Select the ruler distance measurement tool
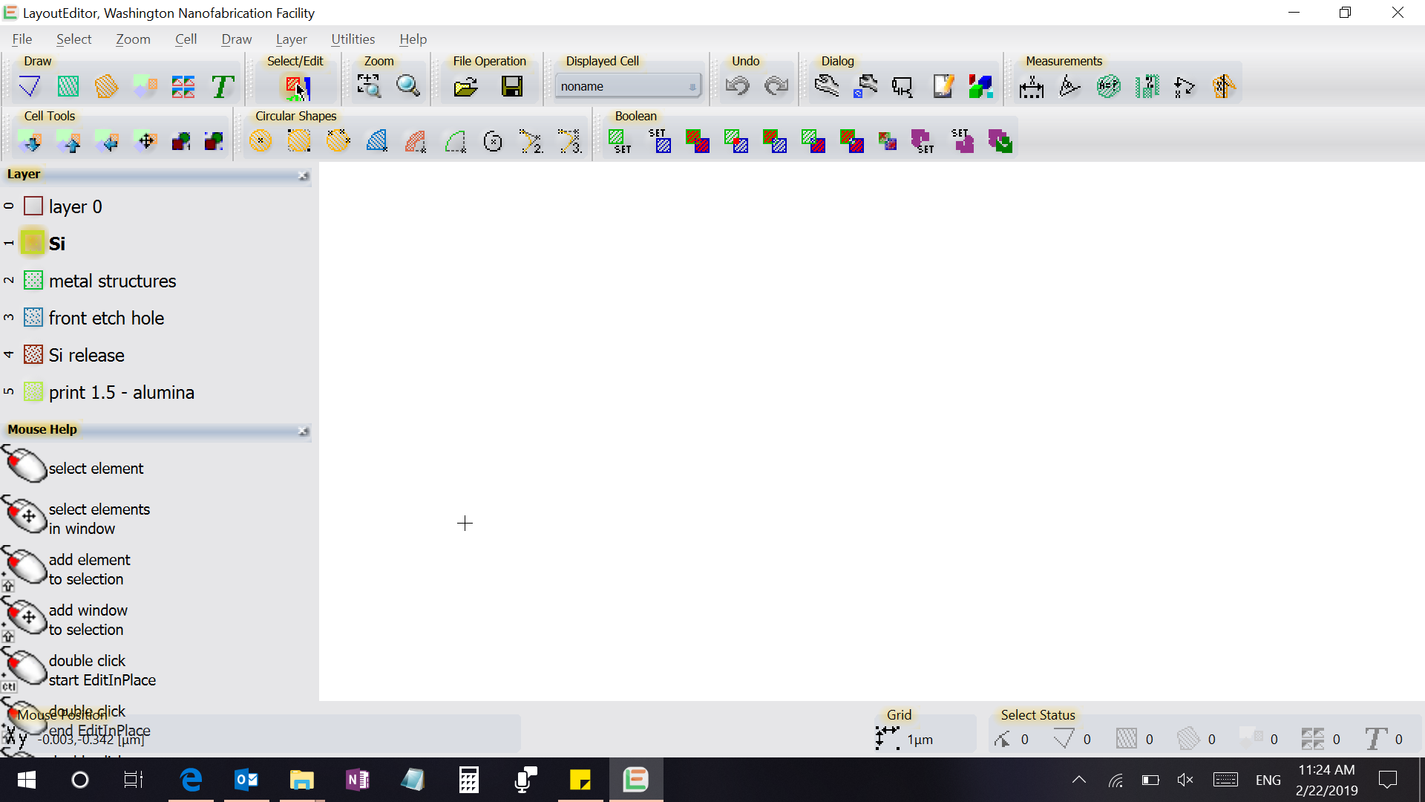The height and width of the screenshot is (802, 1425). click(x=1031, y=87)
